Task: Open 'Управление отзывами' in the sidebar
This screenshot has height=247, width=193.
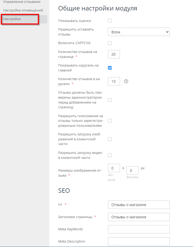Action: [22, 2]
